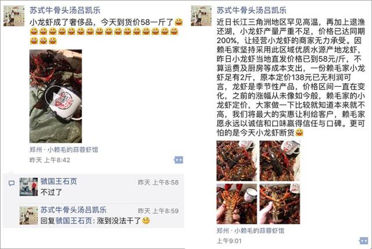Open the 郑州·小赖毛的蒜蓉虾馆 location under the left post
The image size is (372, 249).
coord(63,150)
